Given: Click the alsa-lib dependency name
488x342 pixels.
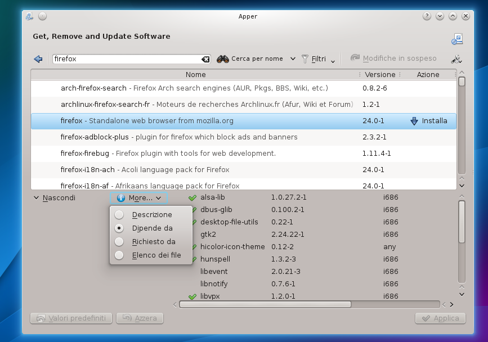Looking at the screenshot, I should 213,197.
